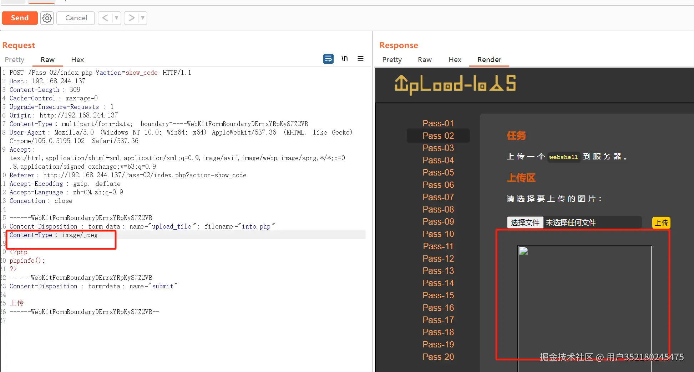Expand the back history dropdown arrow
Screen dimensions: 694x372
tap(116, 18)
